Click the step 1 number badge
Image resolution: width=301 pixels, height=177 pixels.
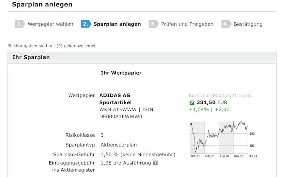19,24
